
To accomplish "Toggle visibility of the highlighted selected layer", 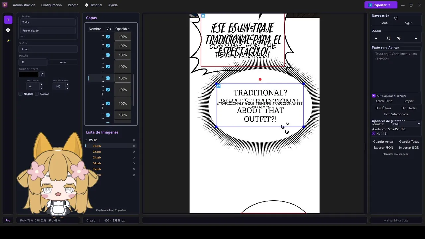I will (108, 78).
